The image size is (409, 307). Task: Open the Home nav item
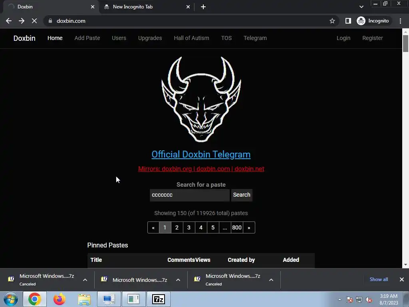point(55,38)
